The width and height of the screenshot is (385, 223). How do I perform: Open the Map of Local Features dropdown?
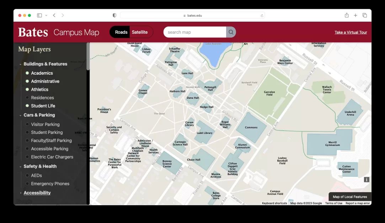(349, 196)
